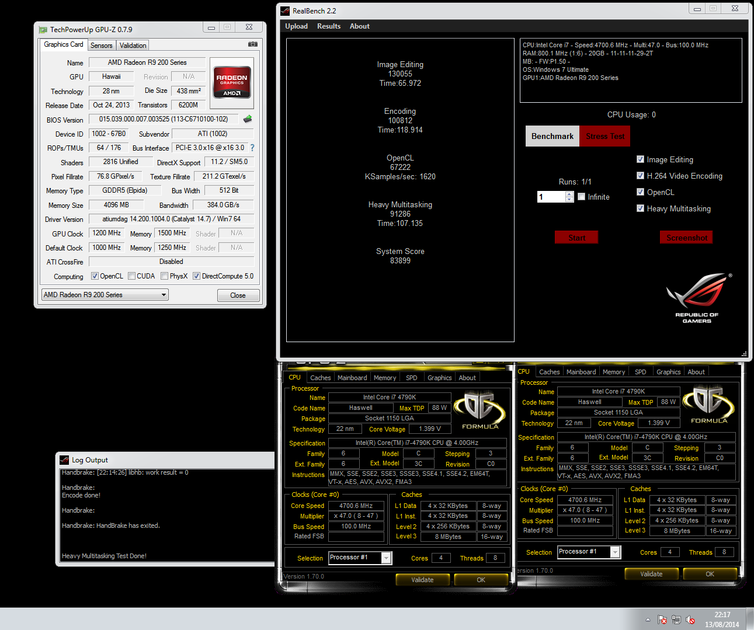754x630 pixels.
Task: Open the network tray icon
Action: pos(676,619)
